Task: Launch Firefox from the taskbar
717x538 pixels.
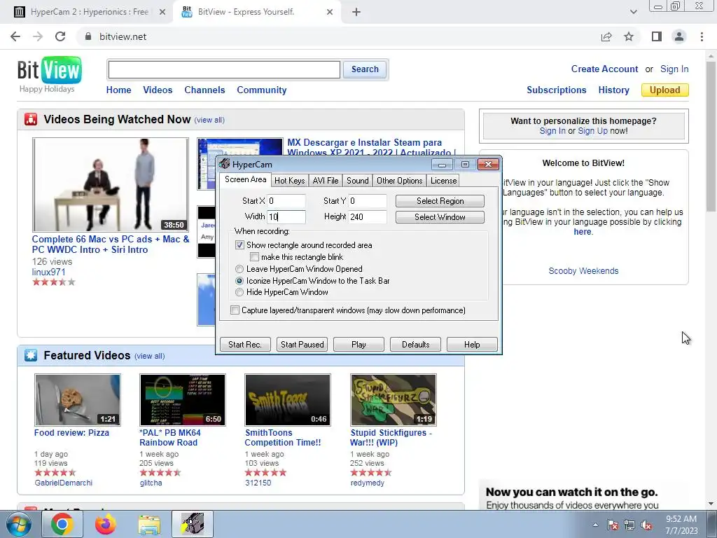Action: pos(105,524)
